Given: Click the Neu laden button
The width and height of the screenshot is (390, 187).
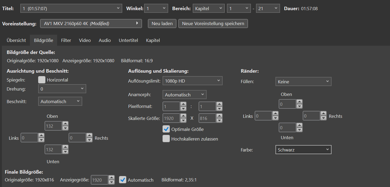Looking at the screenshot, I should [x=162, y=24].
